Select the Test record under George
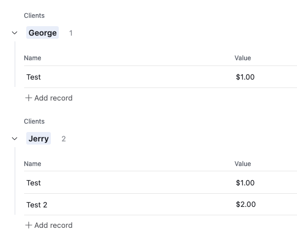This screenshot has width=297, height=242. [34, 77]
